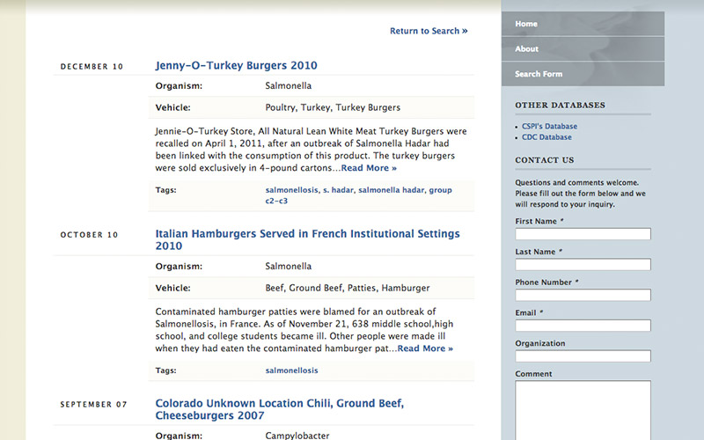Focus the First Name input field
The height and width of the screenshot is (440, 704).
[583, 234]
